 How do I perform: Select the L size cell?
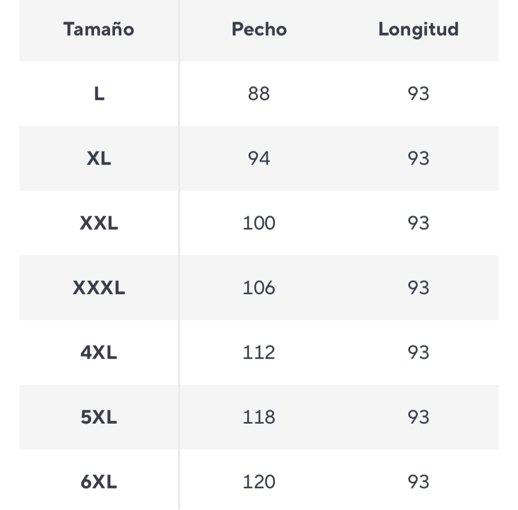(99, 94)
